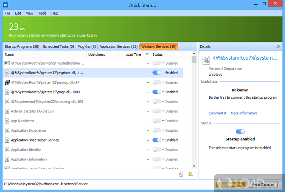This screenshot has height=192, width=285.
Task: Click the hand-on-document icon below the list
Action: tap(181, 174)
